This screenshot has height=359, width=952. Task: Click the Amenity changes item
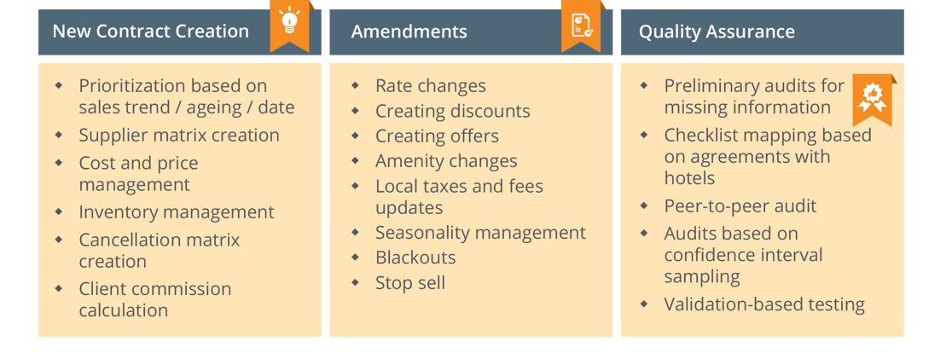pos(446,160)
